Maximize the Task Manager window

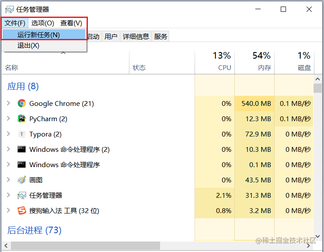[x=283, y=9]
